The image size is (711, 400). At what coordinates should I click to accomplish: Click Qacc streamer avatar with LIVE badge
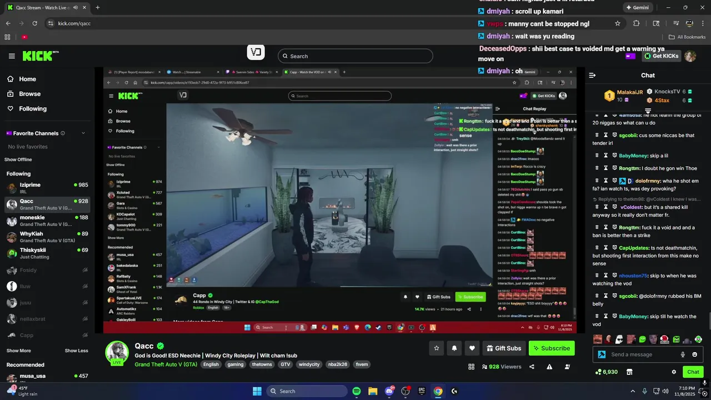click(x=117, y=353)
